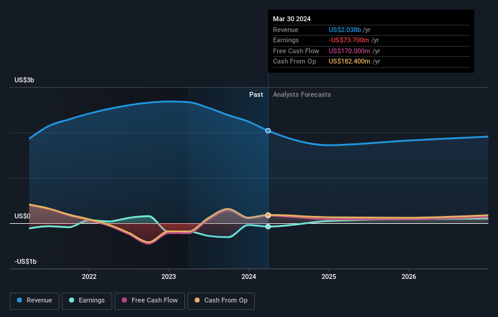Click the Revenue label in tooltip
This screenshot has height=317, width=498.
[286, 30]
